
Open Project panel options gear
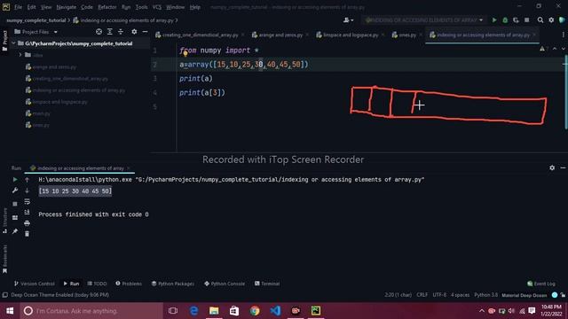(134, 32)
